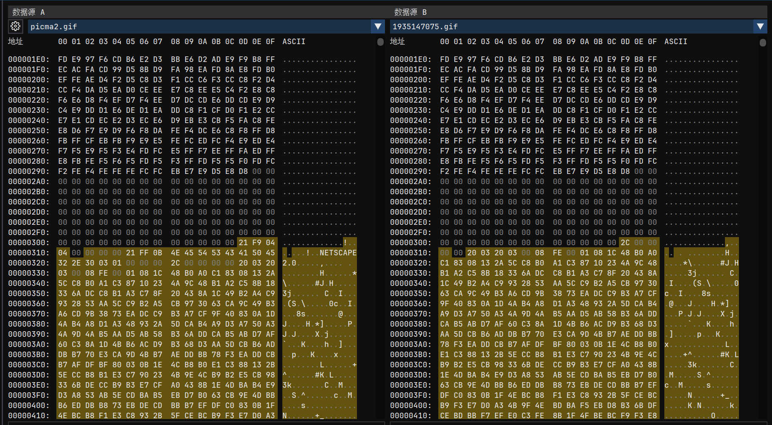Expand the data source B file dropdown arrow
The width and height of the screenshot is (772, 425).
(760, 26)
